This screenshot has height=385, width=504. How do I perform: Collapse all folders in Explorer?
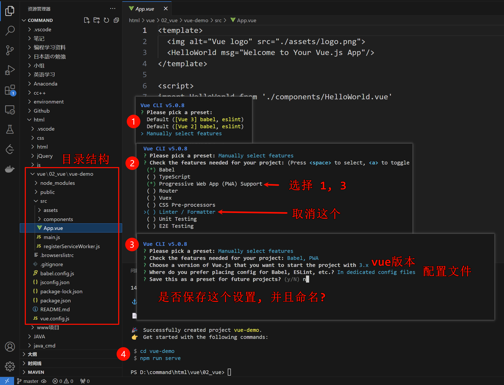point(116,20)
